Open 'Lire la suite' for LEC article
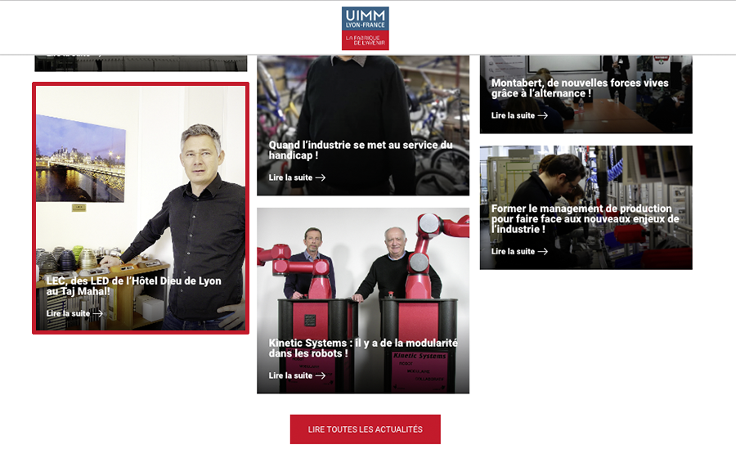This screenshot has width=736, height=467. [68, 313]
